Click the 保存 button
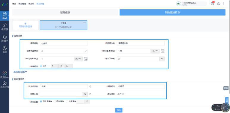The image size is (230, 113). [x=119, y=110]
